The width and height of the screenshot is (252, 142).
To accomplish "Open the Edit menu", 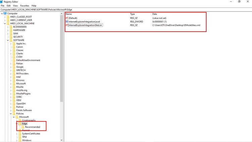I will [x=8, y=6].
